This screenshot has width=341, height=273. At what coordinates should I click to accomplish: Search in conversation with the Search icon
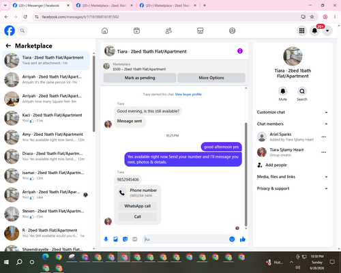click(x=302, y=91)
